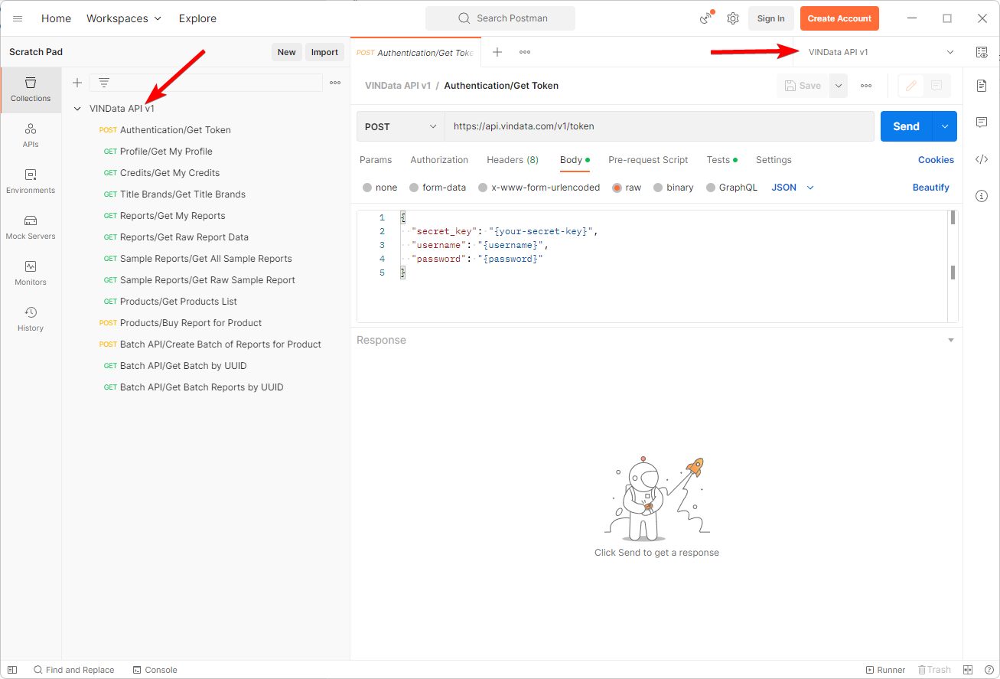Click the Beautify link
1000x679 pixels.
pos(931,188)
